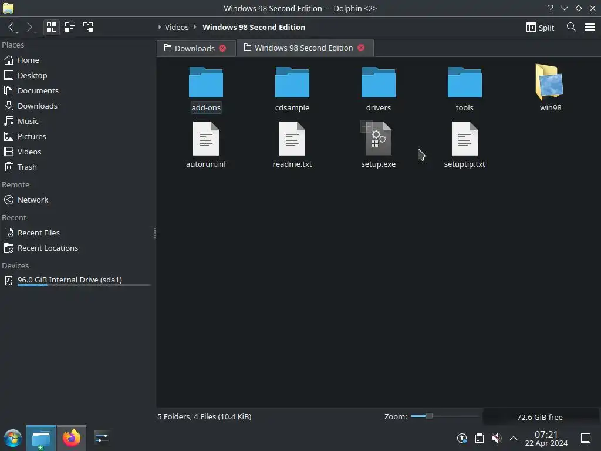This screenshot has width=601, height=451.
Task: Open the updates tray icon
Action: (x=462, y=438)
